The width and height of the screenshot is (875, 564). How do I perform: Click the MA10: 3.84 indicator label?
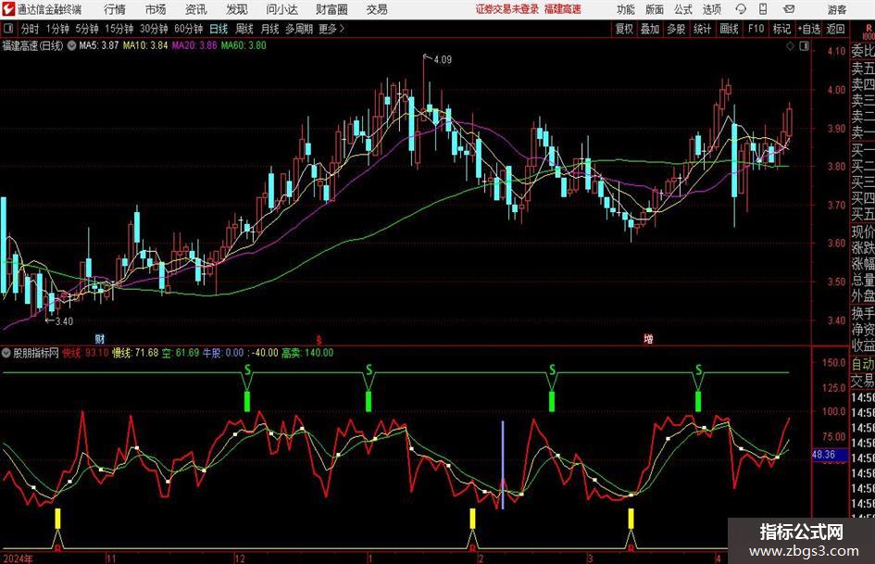coord(145,45)
